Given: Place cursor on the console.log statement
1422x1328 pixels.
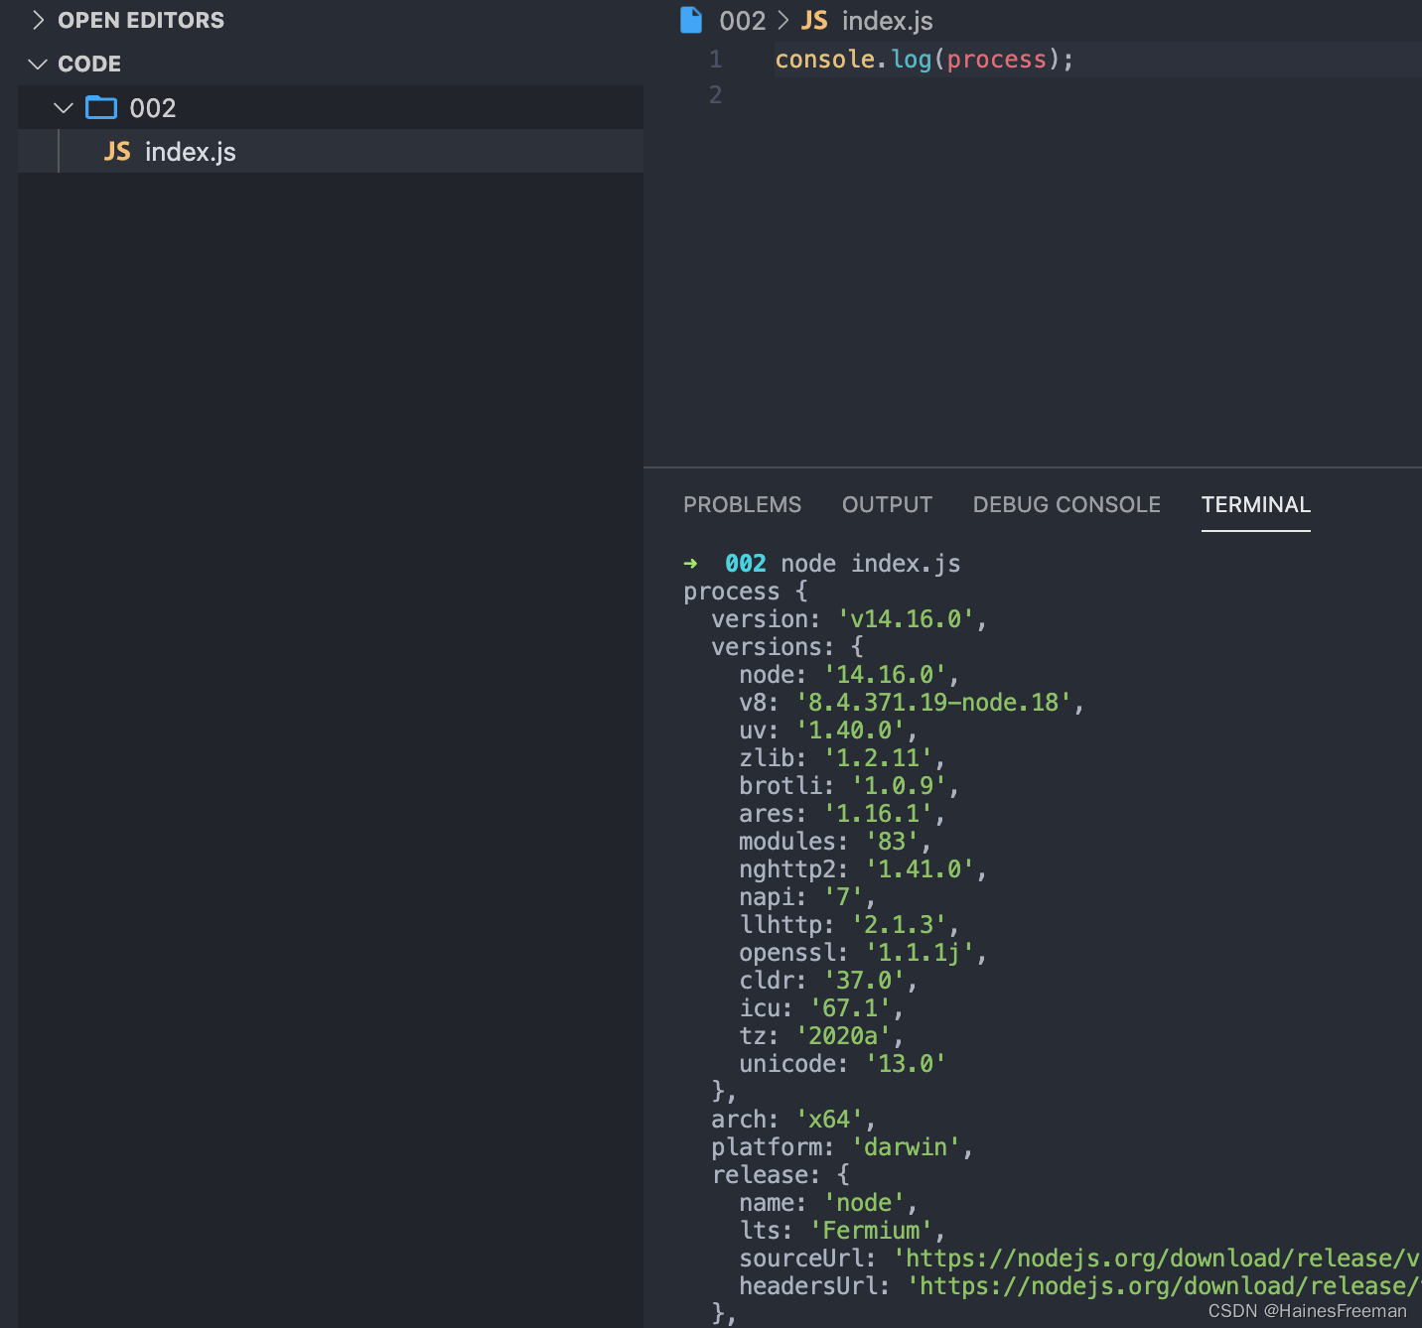Looking at the screenshot, I should pyautogui.click(x=922, y=59).
